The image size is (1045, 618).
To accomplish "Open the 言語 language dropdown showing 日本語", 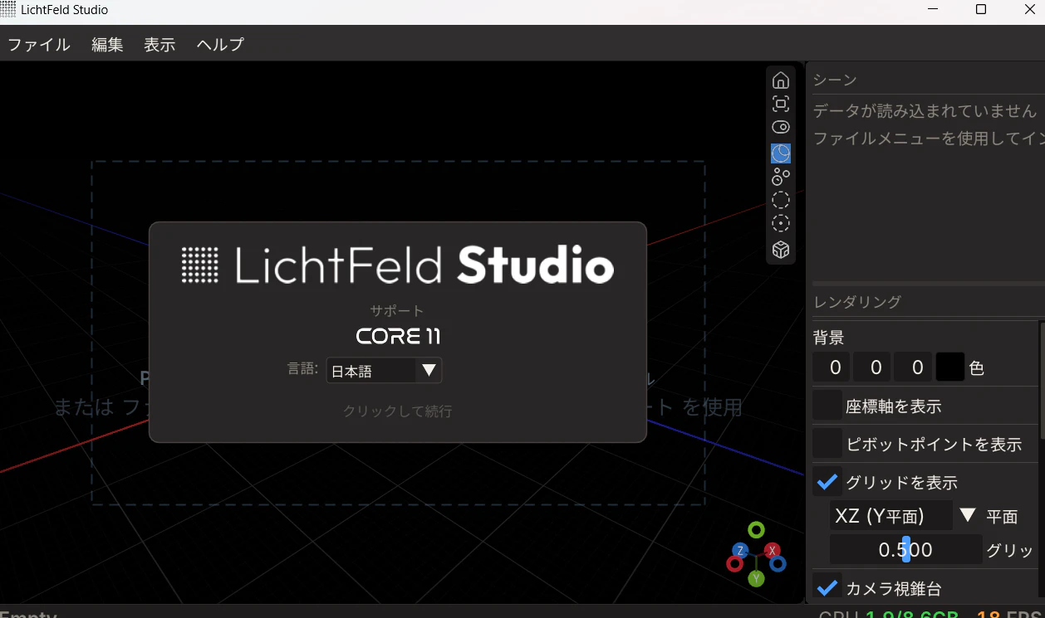I will [384, 371].
